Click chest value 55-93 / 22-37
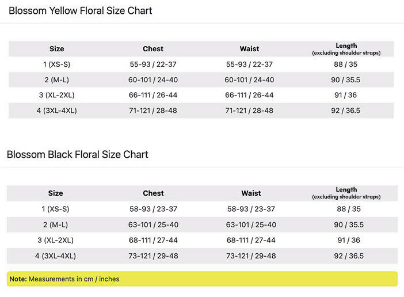Viewport: 404px width, 297px height. 153,64
